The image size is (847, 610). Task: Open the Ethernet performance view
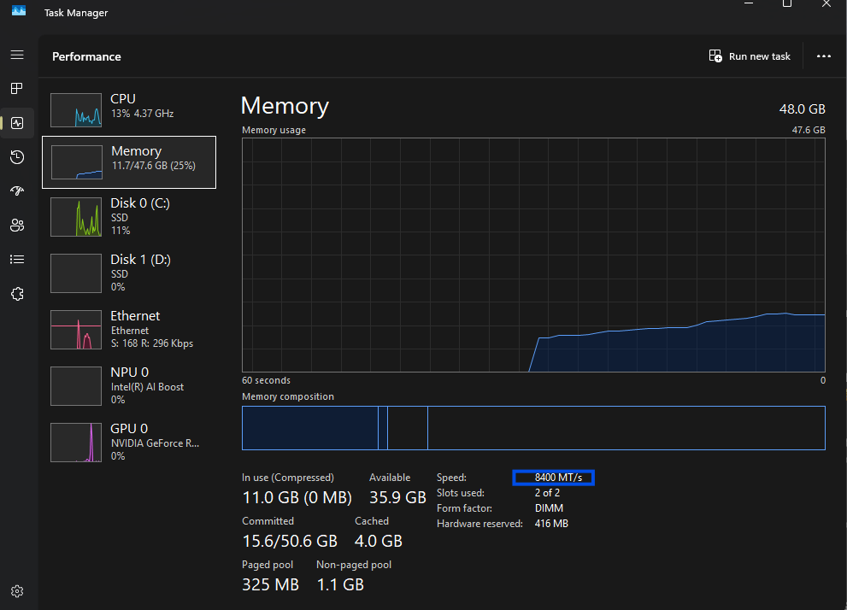128,330
